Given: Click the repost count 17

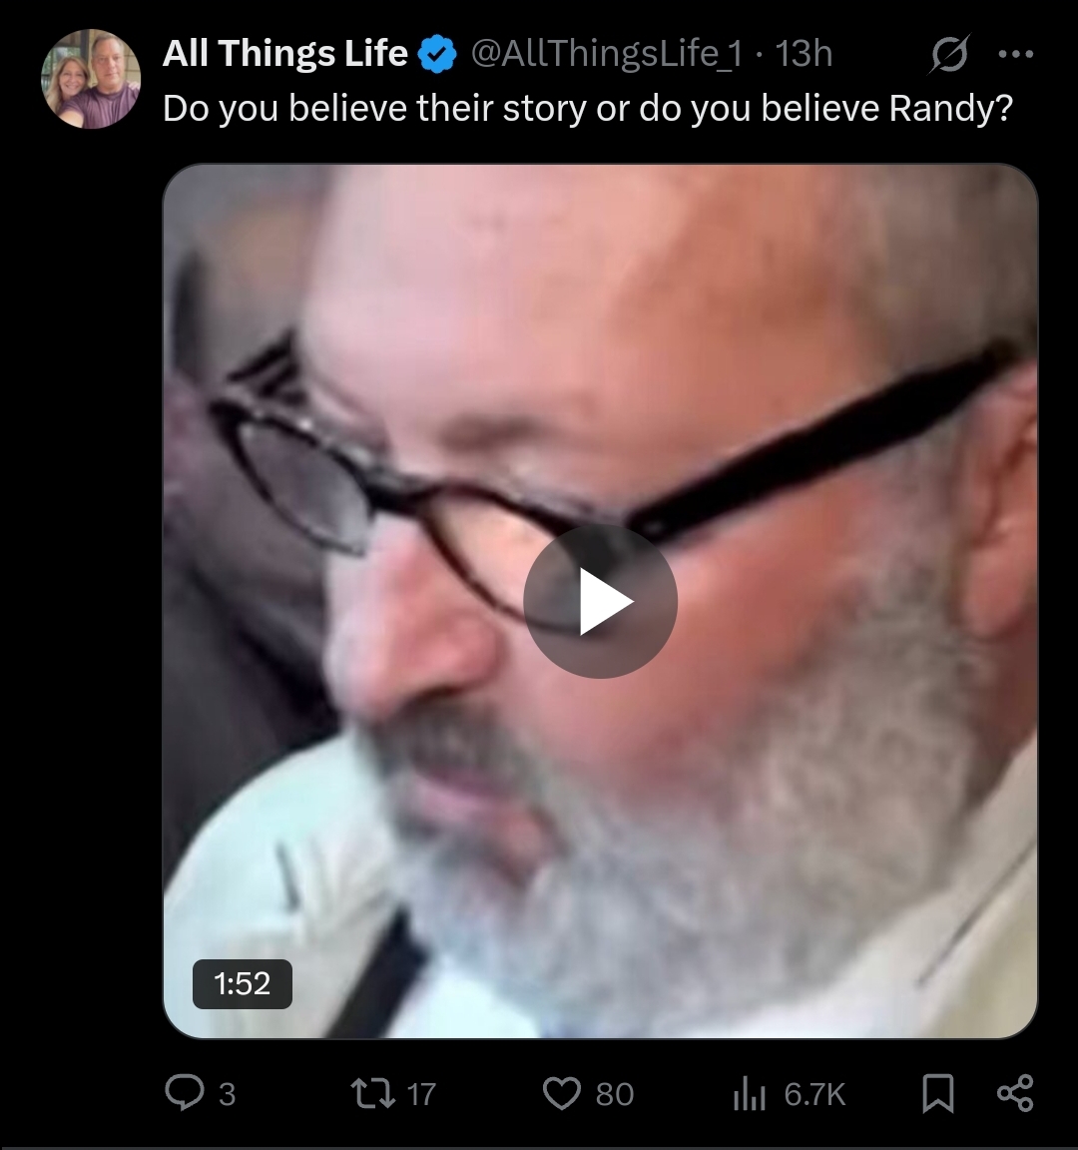Looking at the screenshot, I should coord(421,1094).
